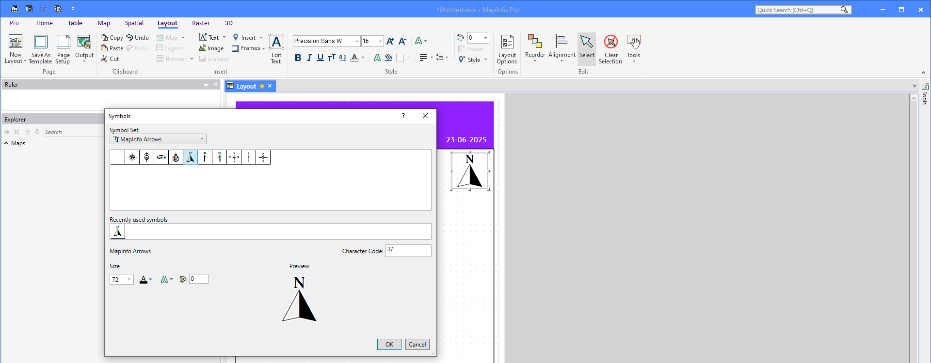Open the Text insert dropdown arrow
Viewport: 931px width, 363px height.
(224, 37)
